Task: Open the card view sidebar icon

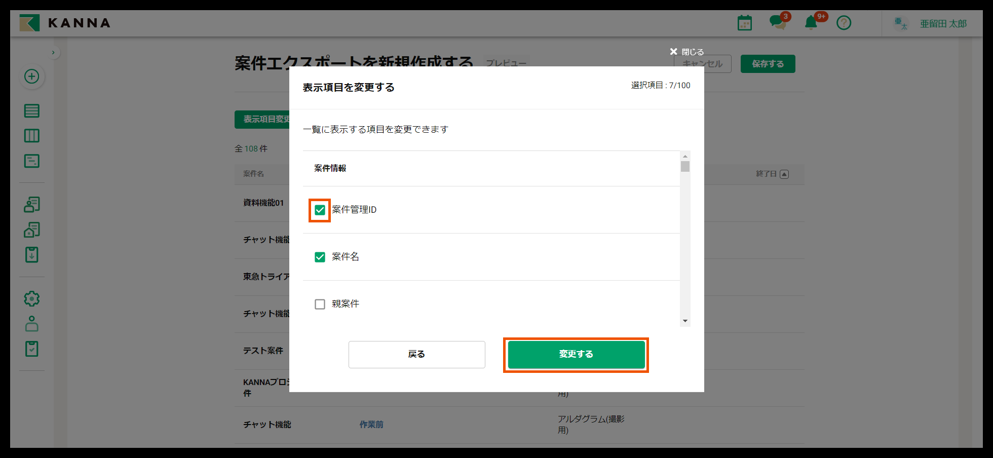Action: click(31, 161)
